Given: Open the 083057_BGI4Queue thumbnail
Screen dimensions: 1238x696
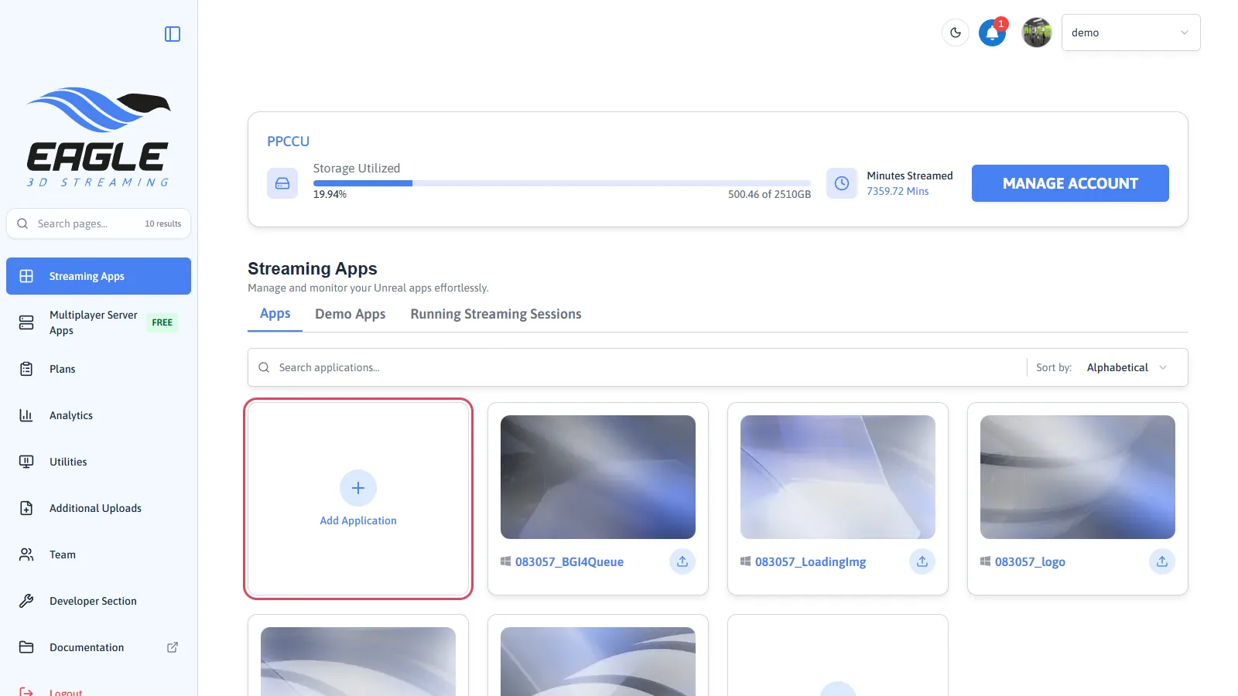Looking at the screenshot, I should (x=598, y=477).
